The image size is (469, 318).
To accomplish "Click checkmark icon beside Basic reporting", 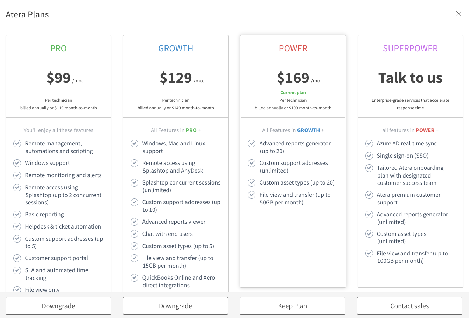I will click(17, 215).
